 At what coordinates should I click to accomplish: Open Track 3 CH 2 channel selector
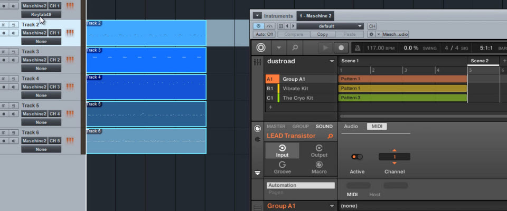(x=54, y=60)
